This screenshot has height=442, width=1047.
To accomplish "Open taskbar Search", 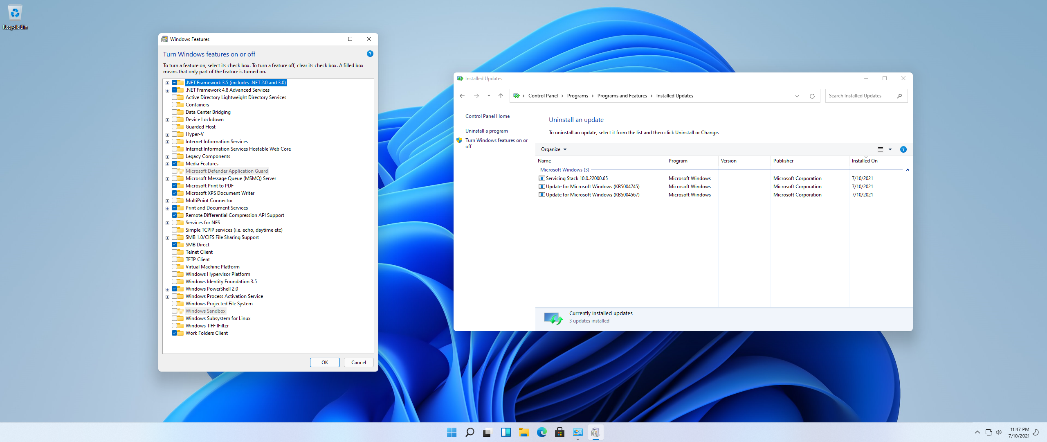I will (470, 432).
